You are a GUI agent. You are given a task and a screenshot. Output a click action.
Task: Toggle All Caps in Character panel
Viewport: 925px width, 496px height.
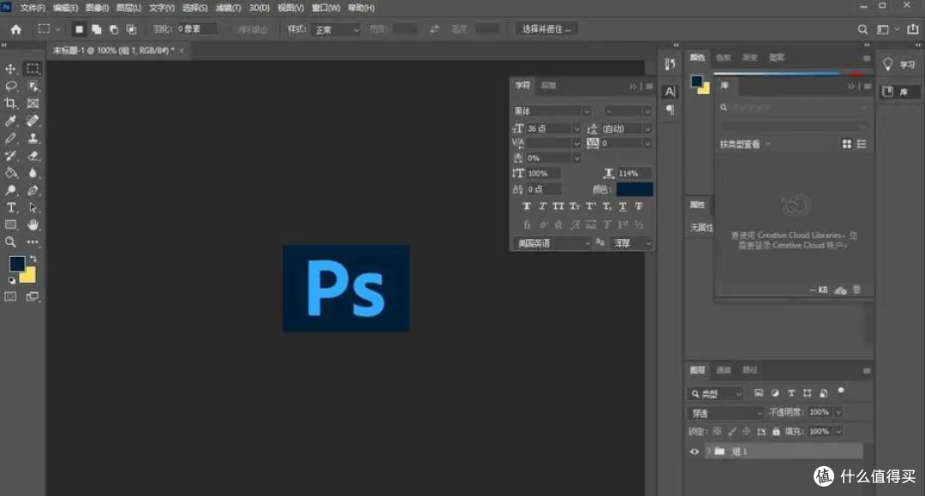(558, 206)
